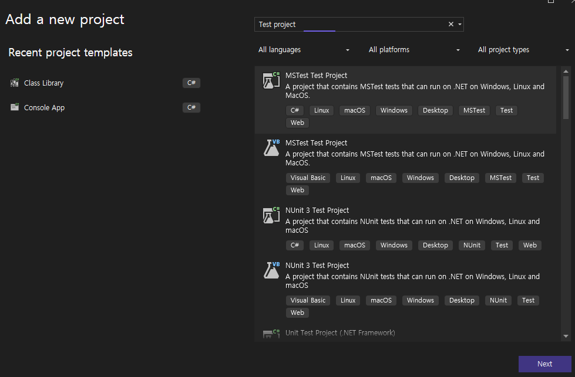Clear the search box with the X icon
575x377 pixels.
pos(451,25)
